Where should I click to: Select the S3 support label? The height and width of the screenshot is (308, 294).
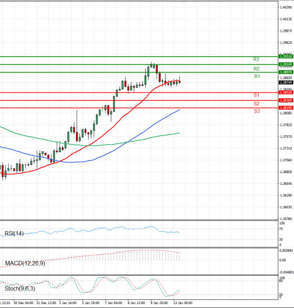pos(256,112)
